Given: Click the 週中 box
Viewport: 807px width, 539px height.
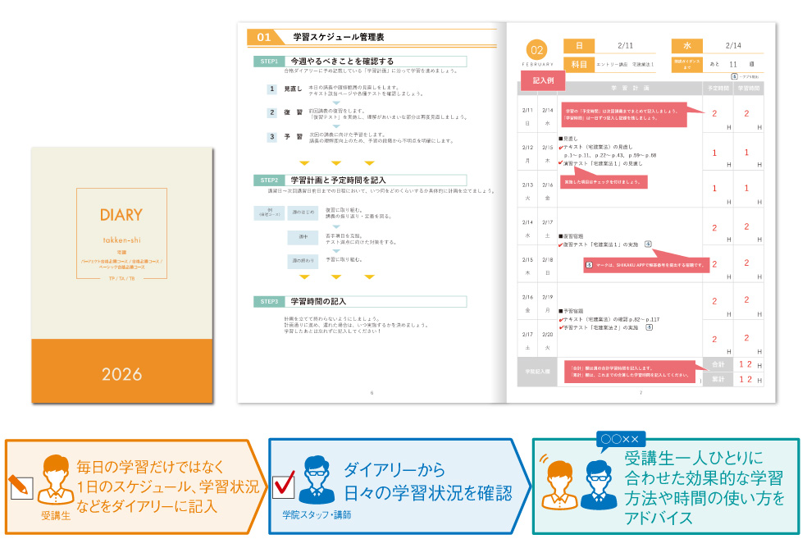Looking at the screenshot, I should (303, 237).
